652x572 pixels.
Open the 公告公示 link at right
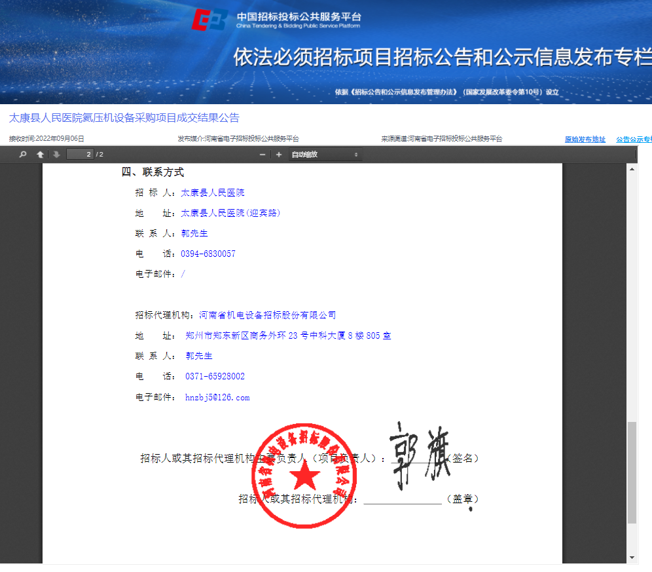click(633, 140)
